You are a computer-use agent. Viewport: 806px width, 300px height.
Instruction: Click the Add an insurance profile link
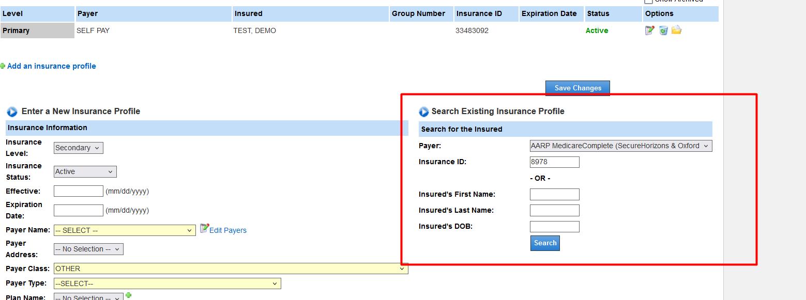[x=52, y=66]
